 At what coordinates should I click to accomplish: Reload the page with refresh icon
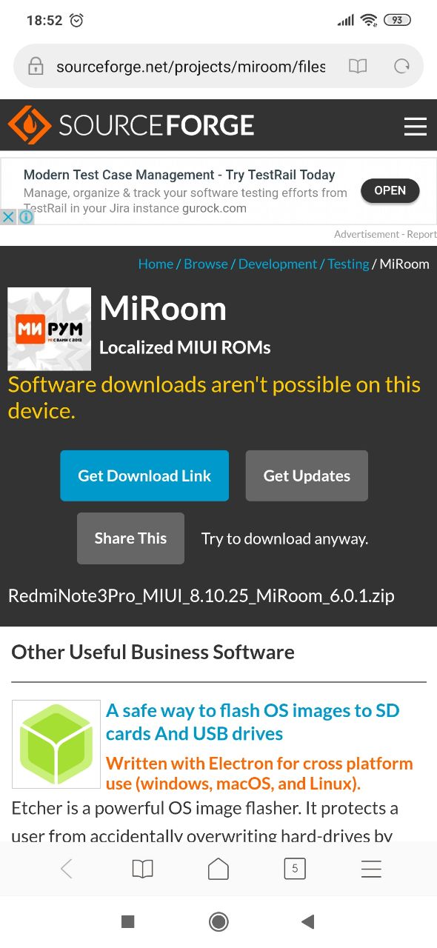(401, 67)
